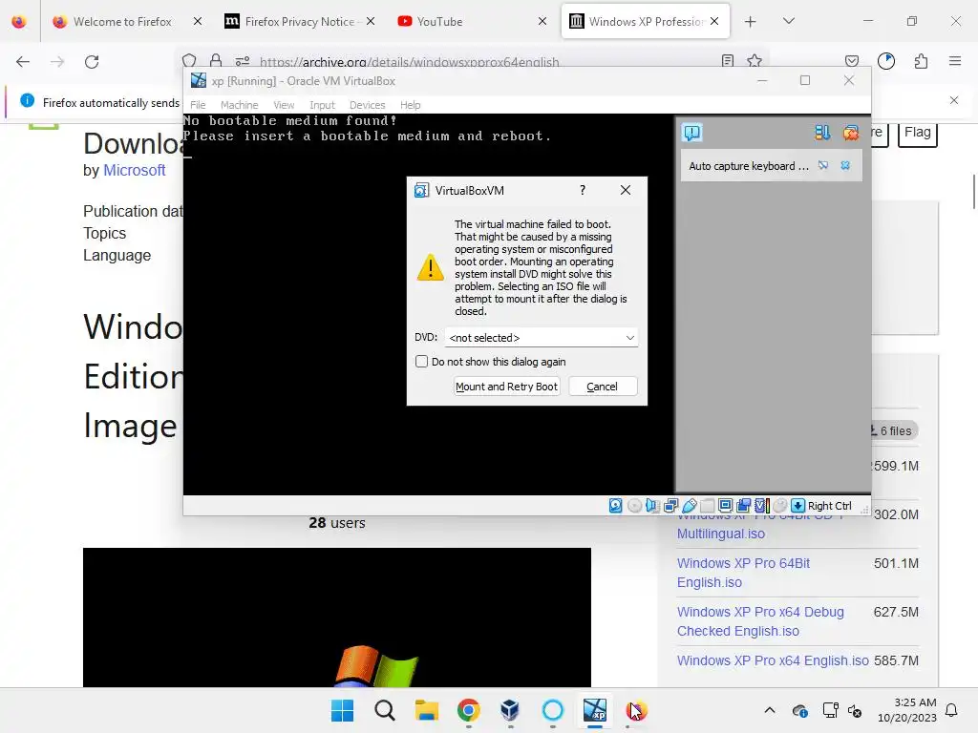Click the Flag button on archive.org page

click(x=918, y=132)
